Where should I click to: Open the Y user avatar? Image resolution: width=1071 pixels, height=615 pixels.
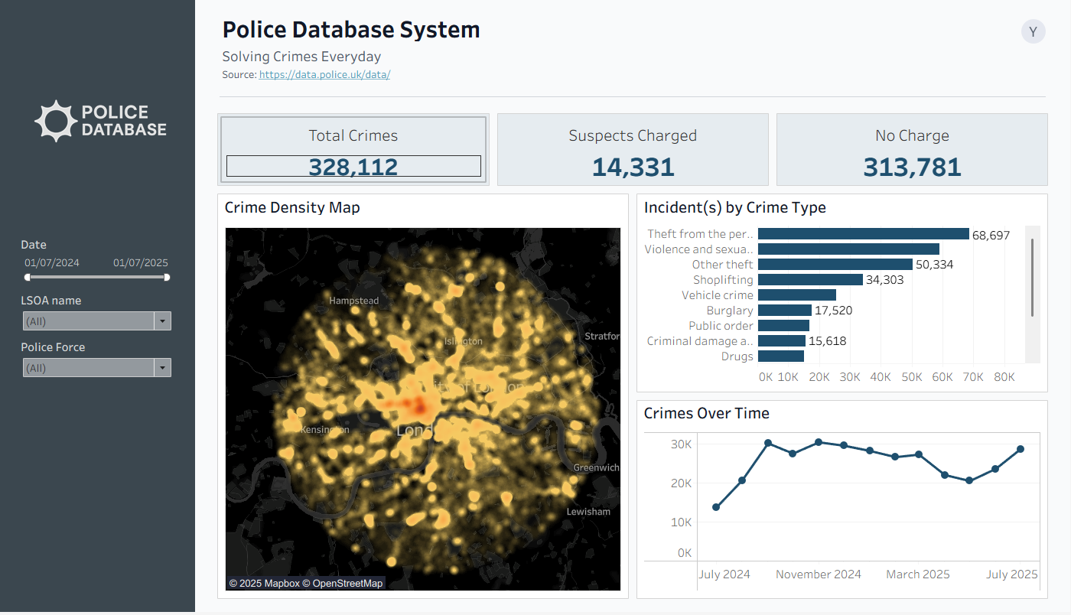1033,31
